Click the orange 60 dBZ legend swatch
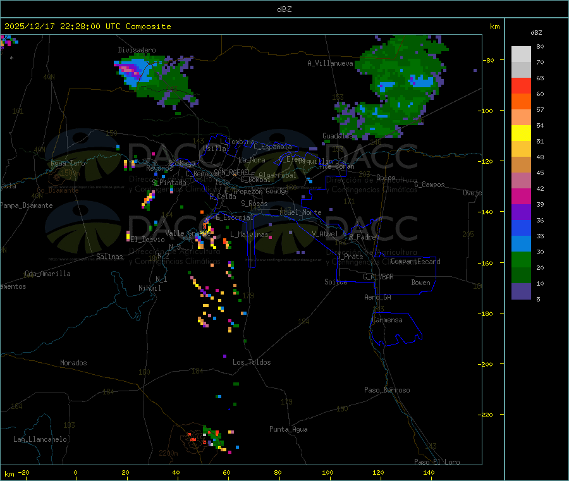 [521, 101]
